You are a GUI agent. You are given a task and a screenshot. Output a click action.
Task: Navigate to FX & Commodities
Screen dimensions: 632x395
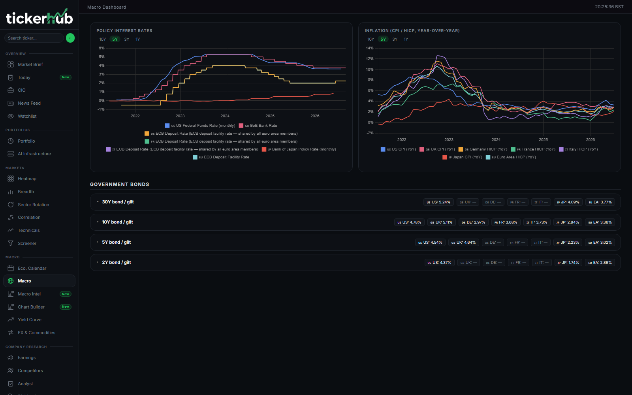click(x=39, y=333)
